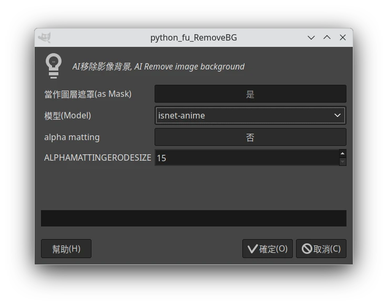This screenshot has width=388, height=306.
Task: Confirm with the 確定(O) button
Action: 268,249
